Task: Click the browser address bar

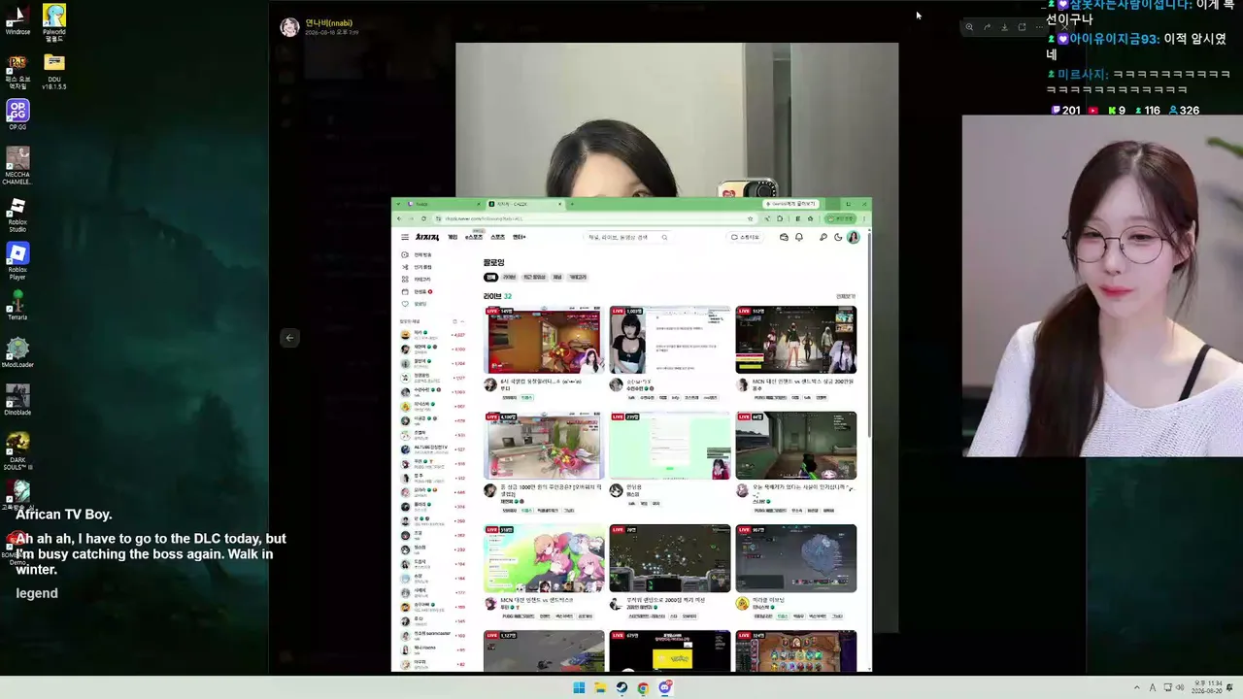Action: pyautogui.click(x=592, y=218)
